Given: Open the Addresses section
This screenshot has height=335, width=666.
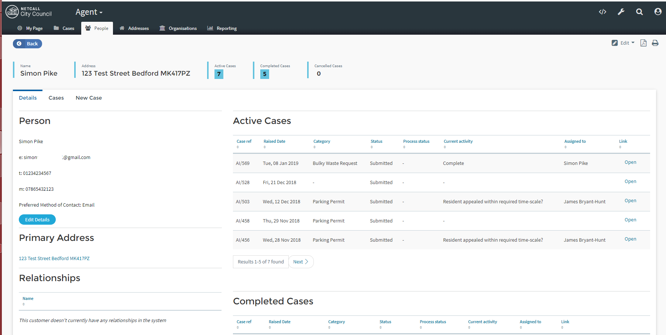Looking at the screenshot, I should pos(134,28).
